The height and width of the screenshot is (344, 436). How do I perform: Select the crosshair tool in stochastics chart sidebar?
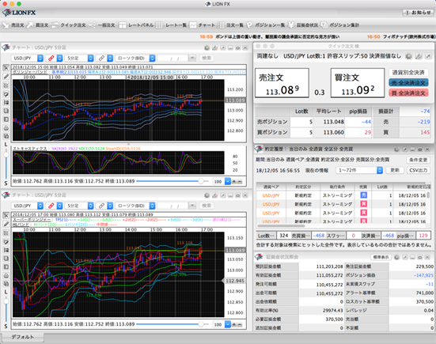6,68
